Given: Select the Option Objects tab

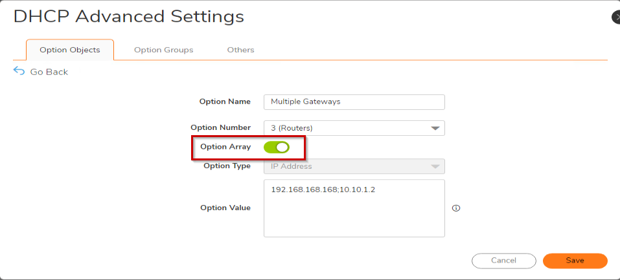Looking at the screenshot, I should click(70, 50).
